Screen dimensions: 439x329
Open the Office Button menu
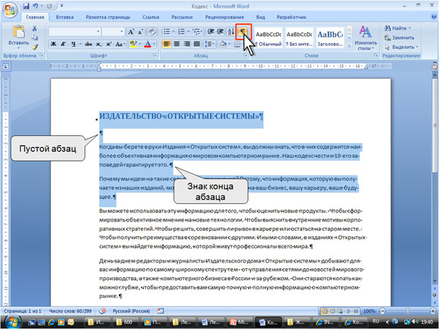point(10,11)
